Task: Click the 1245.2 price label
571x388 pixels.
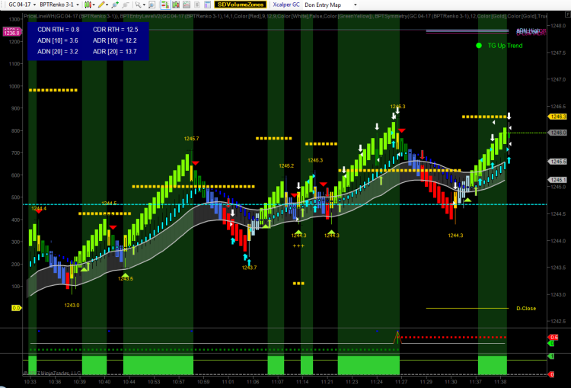Action: pos(286,166)
